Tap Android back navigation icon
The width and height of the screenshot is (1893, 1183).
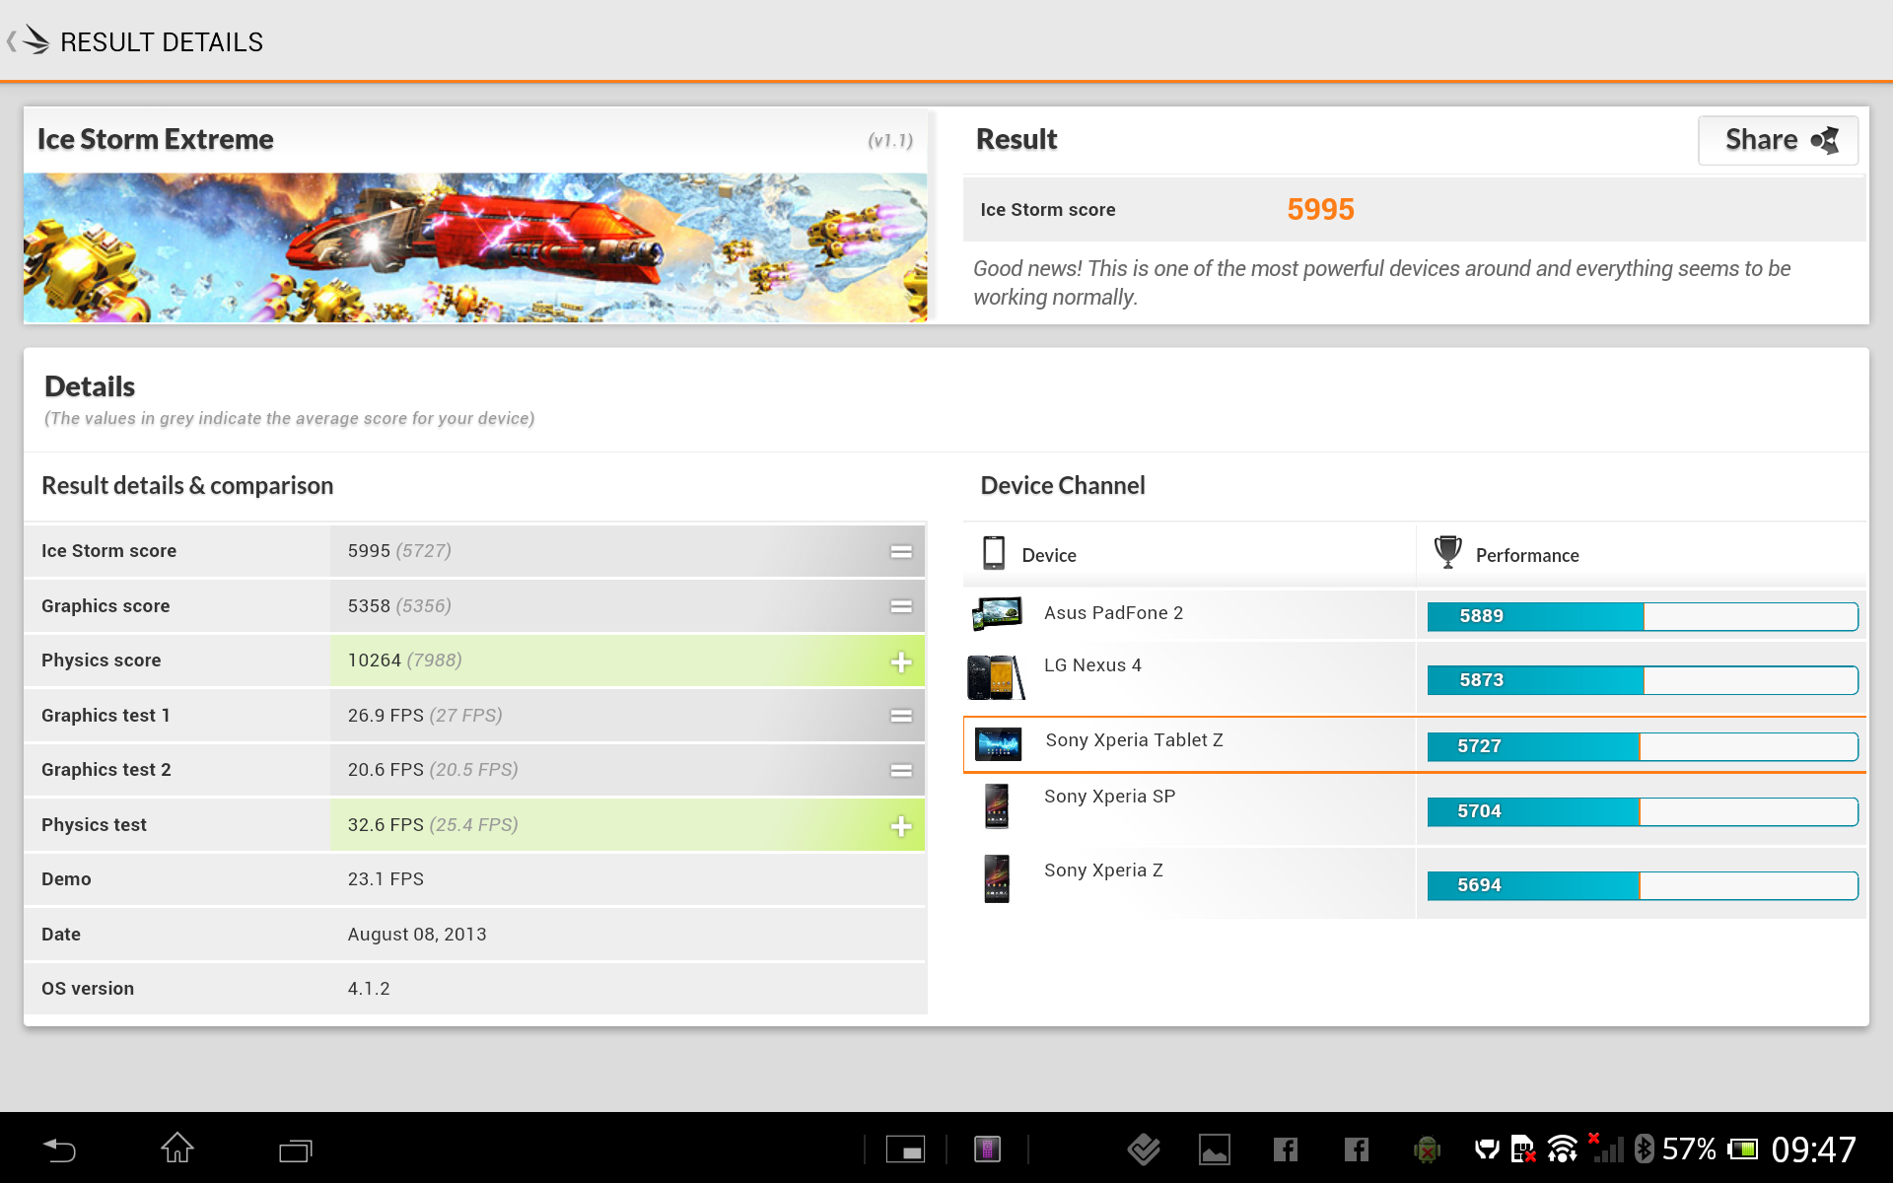tap(59, 1149)
